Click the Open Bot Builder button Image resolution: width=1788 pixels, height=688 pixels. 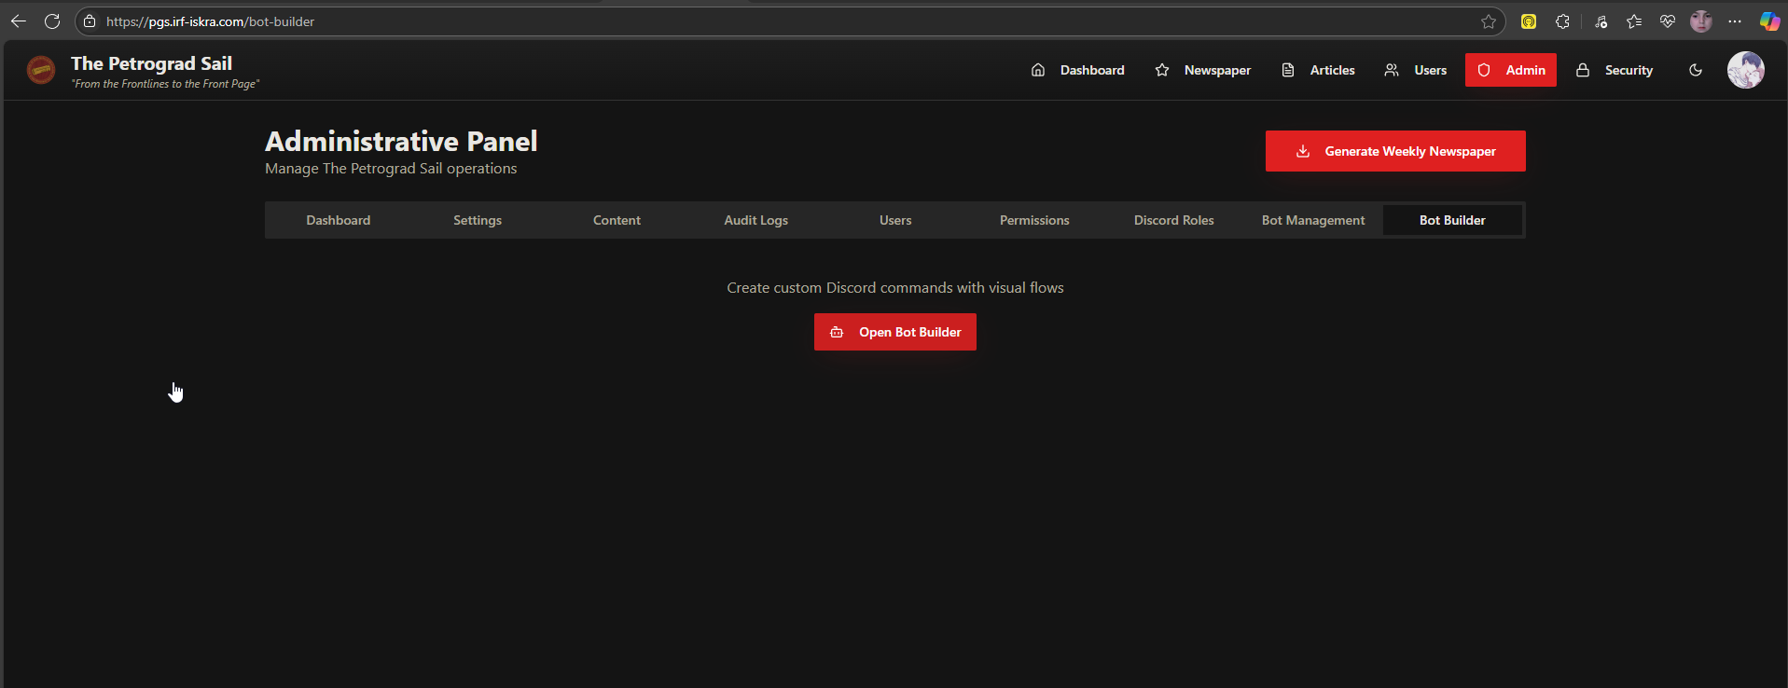pos(895,332)
